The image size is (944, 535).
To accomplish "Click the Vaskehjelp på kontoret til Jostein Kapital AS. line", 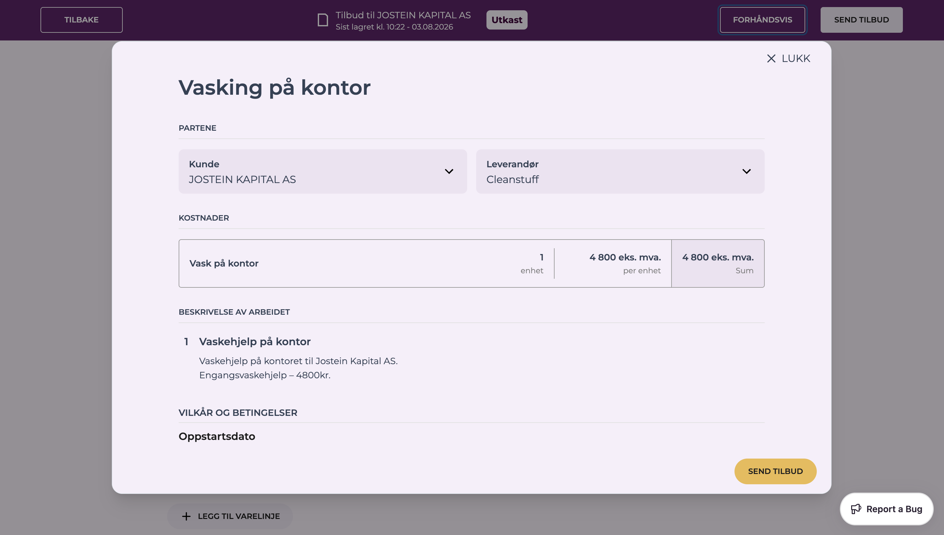I will [x=298, y=361].
